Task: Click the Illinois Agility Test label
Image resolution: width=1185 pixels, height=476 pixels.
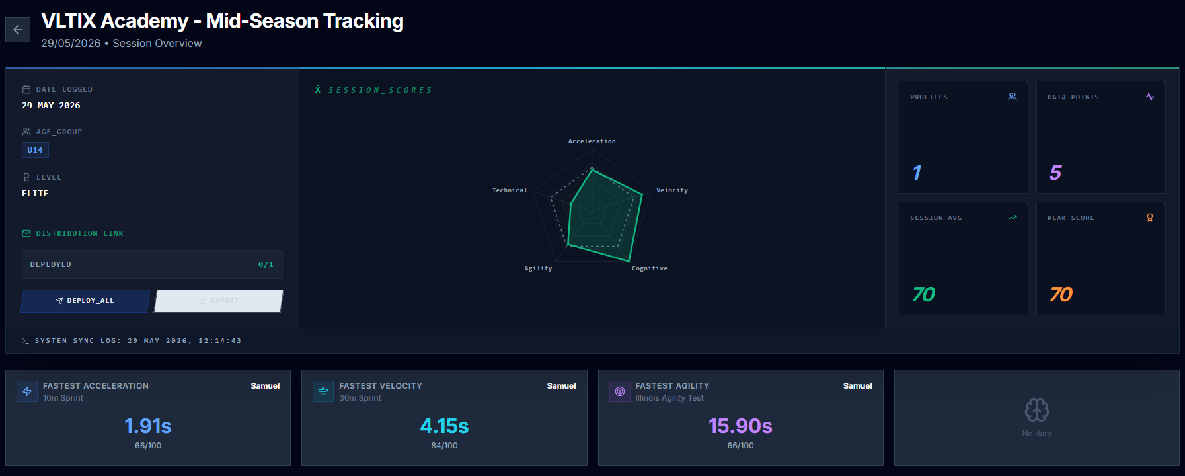Action: pos(669,398)
